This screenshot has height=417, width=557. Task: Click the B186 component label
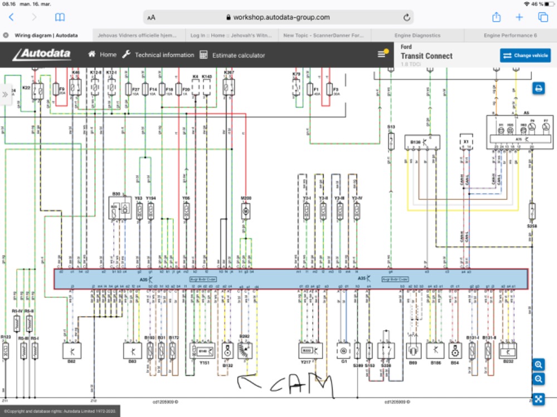436,362
